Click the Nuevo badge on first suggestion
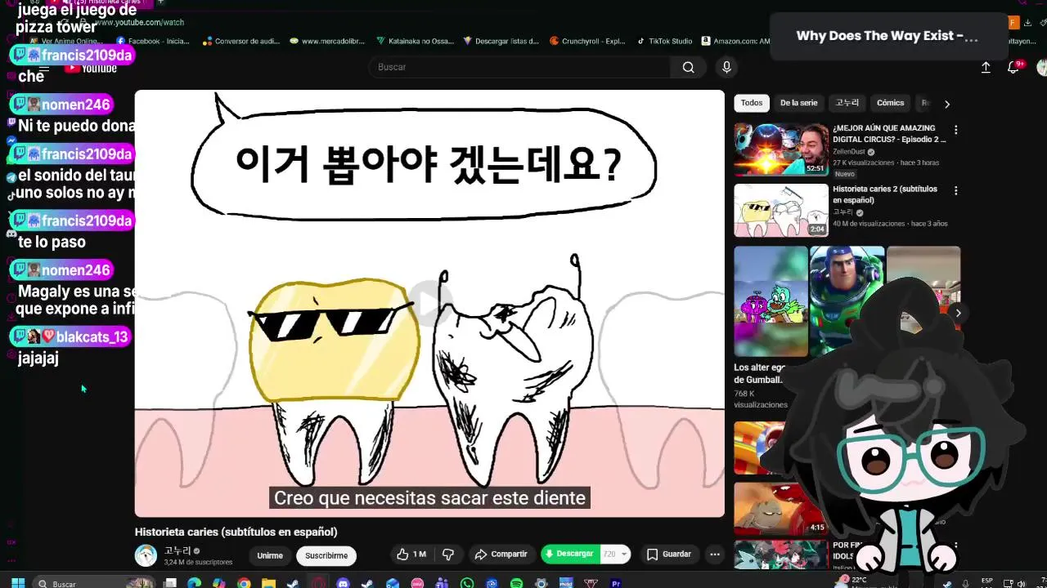The image size is (1047, 588). (x=844, y=174)
